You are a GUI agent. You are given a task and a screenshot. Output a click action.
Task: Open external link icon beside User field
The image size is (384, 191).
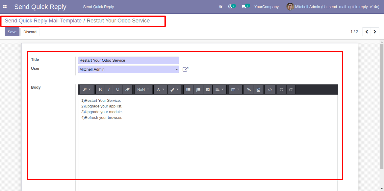(185, 69)
